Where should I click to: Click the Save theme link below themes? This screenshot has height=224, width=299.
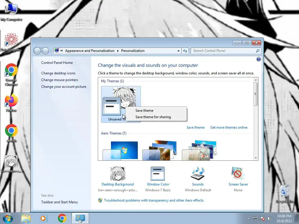(x=195, y=127)
